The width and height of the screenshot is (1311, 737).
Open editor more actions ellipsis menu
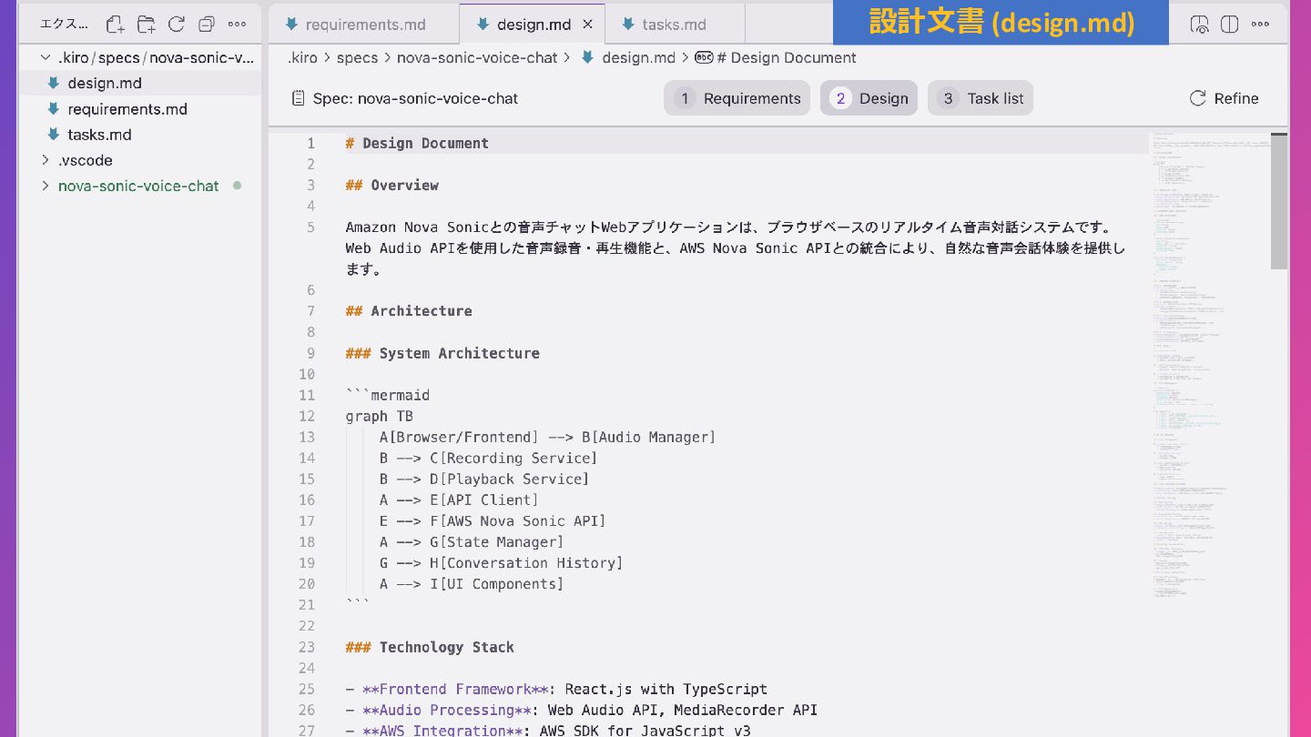[1261, 25]
